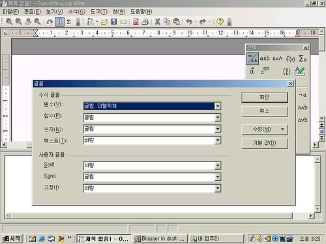The image size is (326, 244).
Task: Click the Print icon in toolbar
Action: [x=145, y=21]
